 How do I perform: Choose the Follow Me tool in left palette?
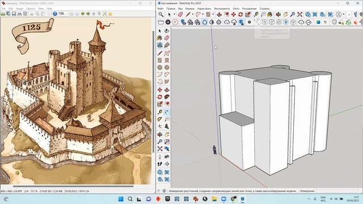(x=167, y=97)
